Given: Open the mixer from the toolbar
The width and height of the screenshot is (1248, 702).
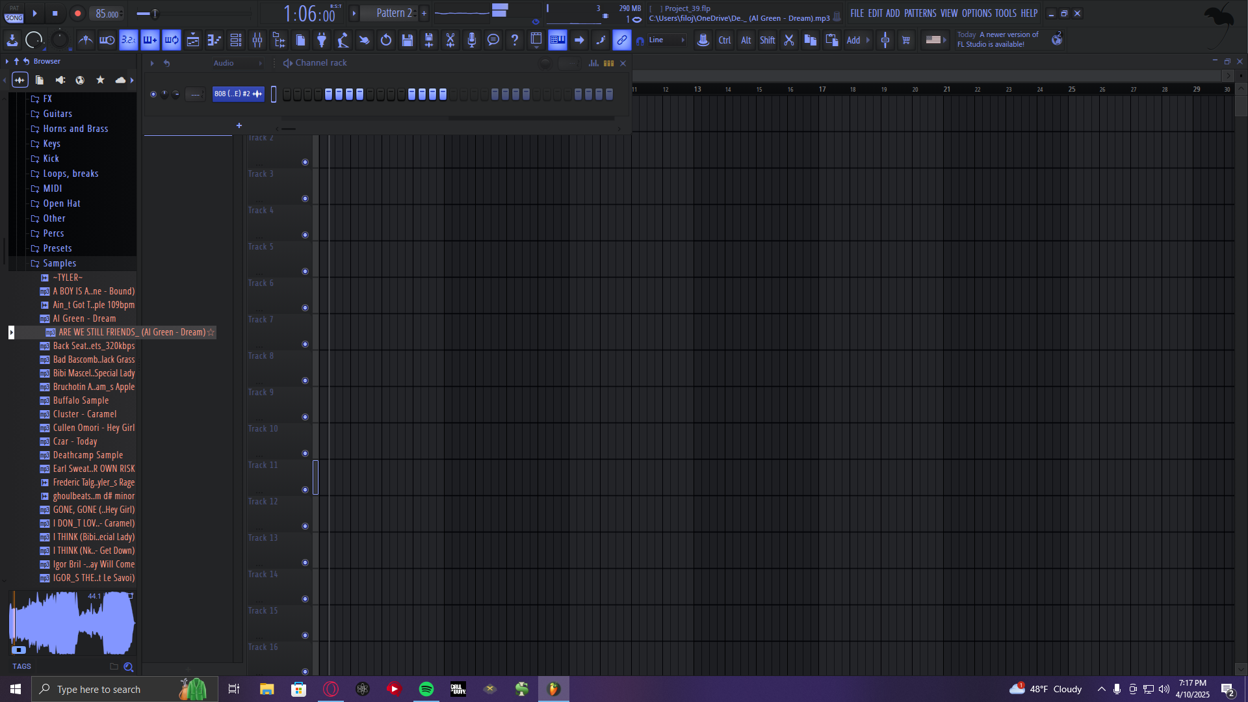Looking at the screenshot, I should click(257, 40).
